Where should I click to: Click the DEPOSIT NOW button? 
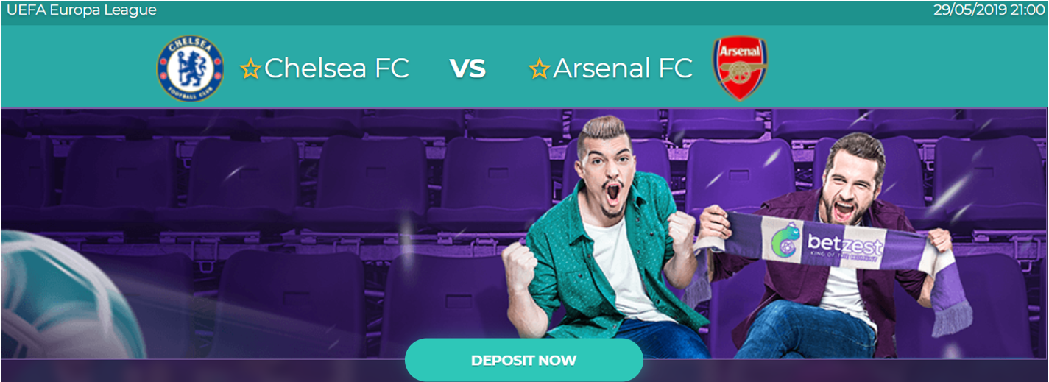[524, 360]
